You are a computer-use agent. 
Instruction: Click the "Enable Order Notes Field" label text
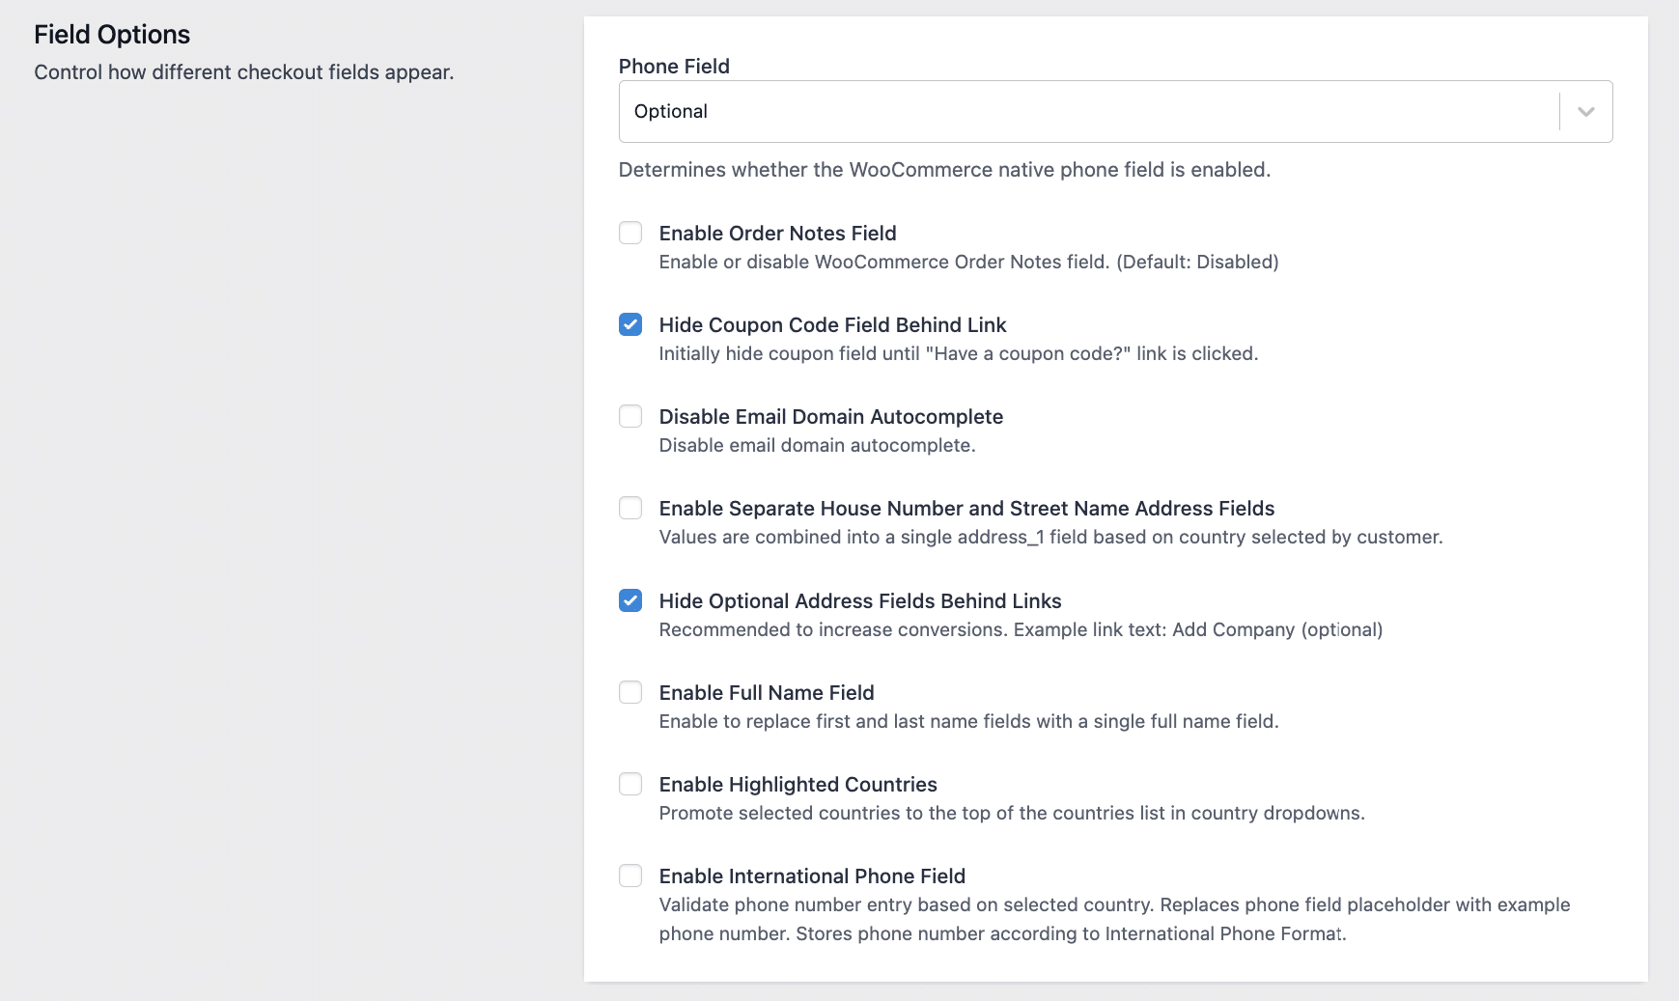click(777, 234)
